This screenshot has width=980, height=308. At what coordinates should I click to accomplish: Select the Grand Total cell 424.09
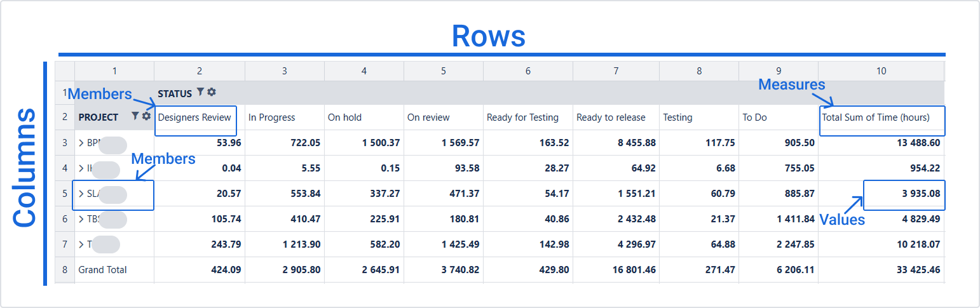pyautogui.click(x=200, y=270)
